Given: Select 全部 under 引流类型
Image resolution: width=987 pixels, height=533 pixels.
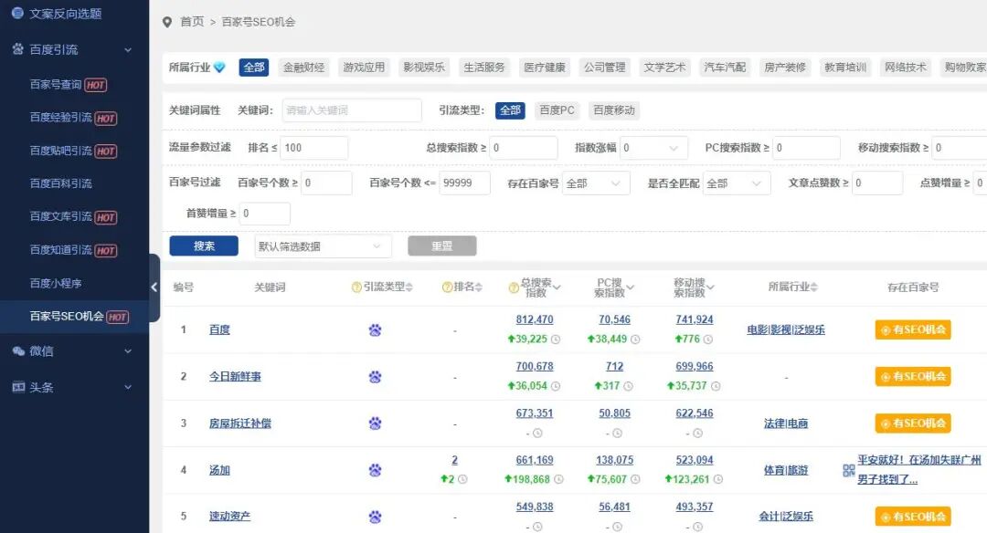Looking at the screenshot, I should coord(510,110).
